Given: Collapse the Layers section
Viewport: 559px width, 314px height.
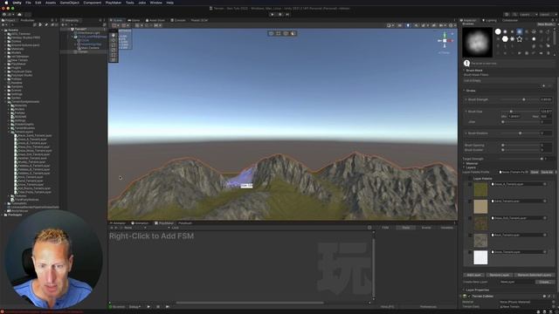Looking at the screenshot, I should coord(464,167).
